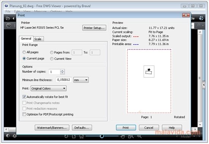This screenshot has height=144, width=209.
Task: Click the rotate icon in bottom toolbar
Action: [66, 136]
